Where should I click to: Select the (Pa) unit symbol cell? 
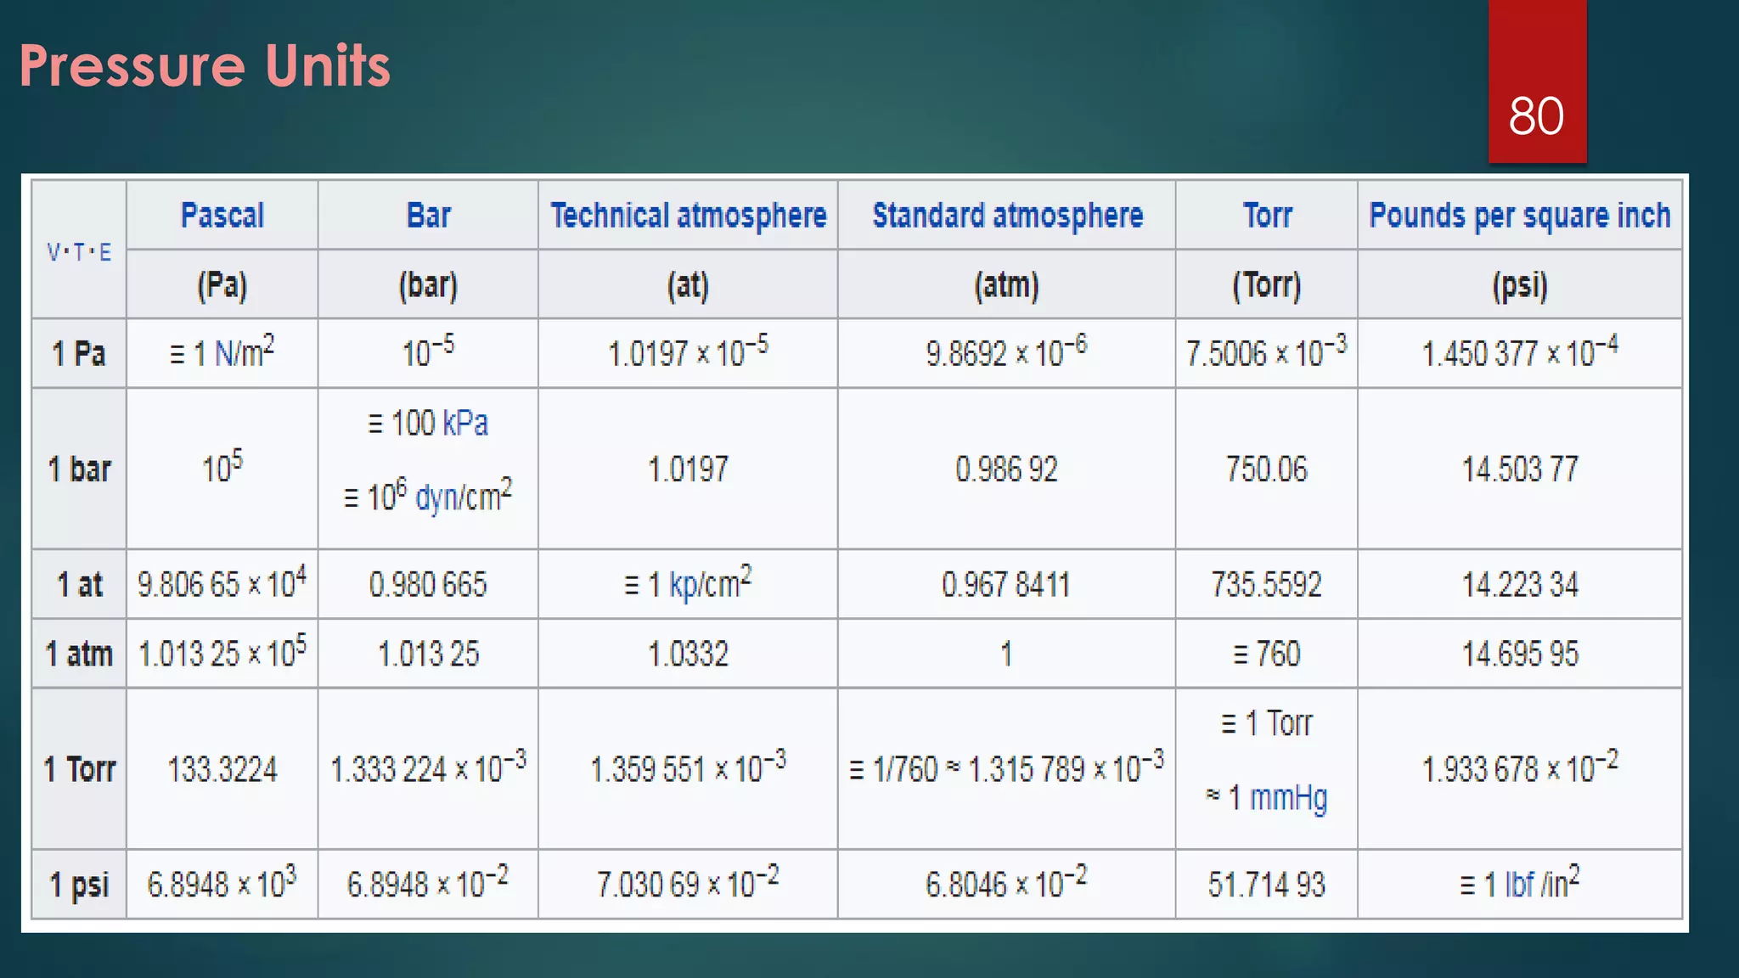222,284
